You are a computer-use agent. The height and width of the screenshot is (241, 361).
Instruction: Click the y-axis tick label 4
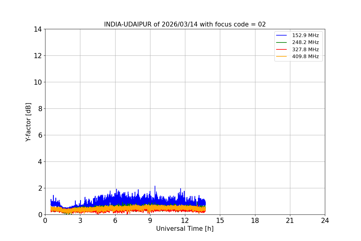click(40, 162)
